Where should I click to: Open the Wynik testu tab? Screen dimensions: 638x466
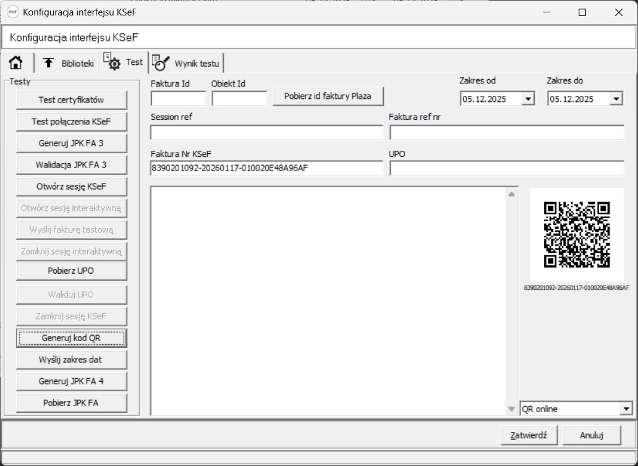pyautogui.click(x=186, y=63)
